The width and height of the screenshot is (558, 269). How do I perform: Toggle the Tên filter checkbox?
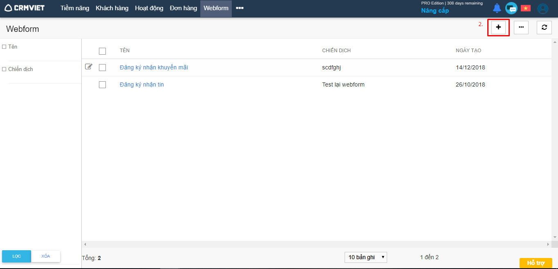[4, 47]
